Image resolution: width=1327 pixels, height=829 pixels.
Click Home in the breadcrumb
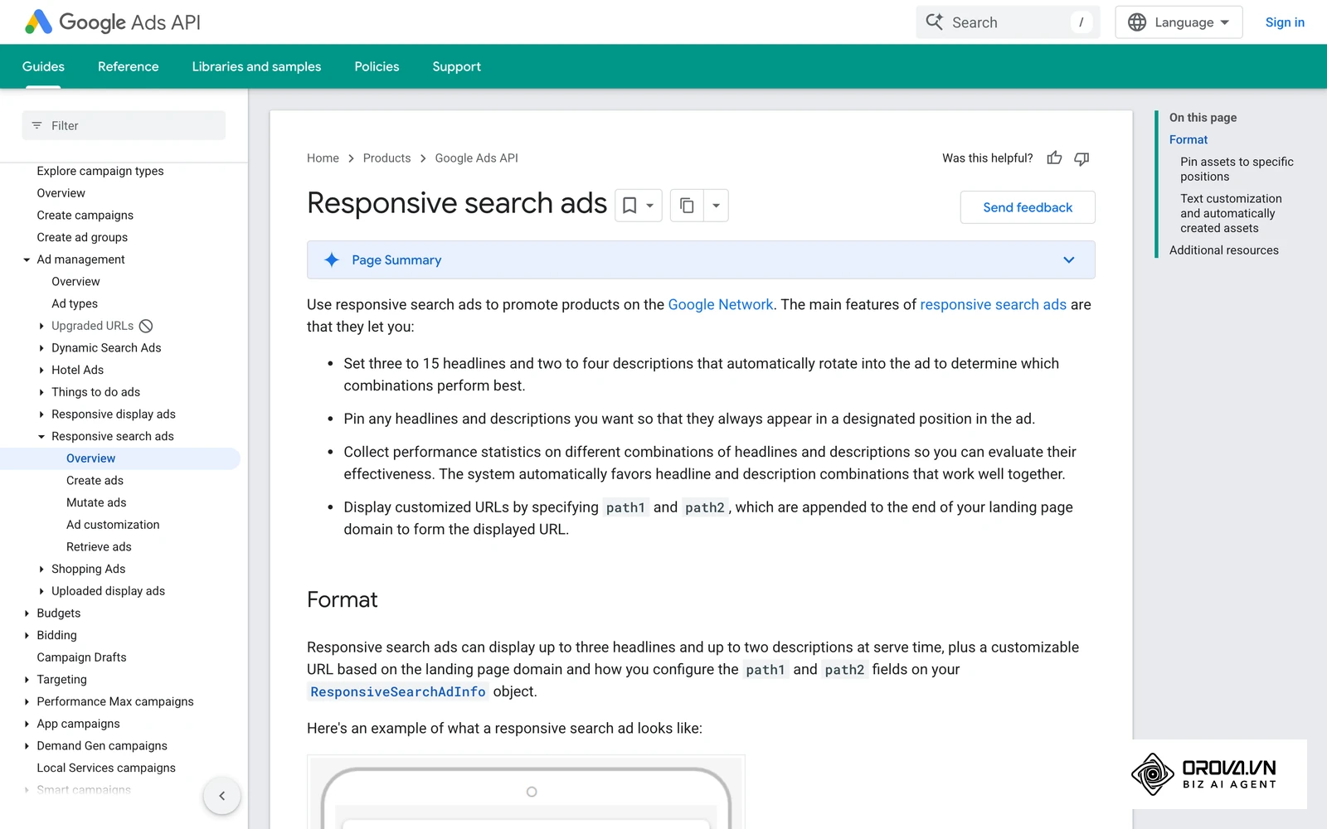tap(323, 158)
